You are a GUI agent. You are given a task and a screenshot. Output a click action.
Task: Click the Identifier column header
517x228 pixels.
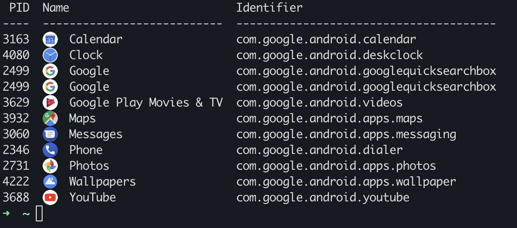click(x=269, y=7)
